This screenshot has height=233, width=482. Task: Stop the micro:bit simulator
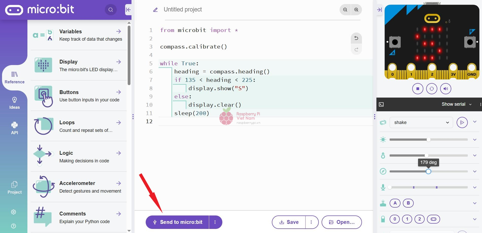[x=418, y=89]
